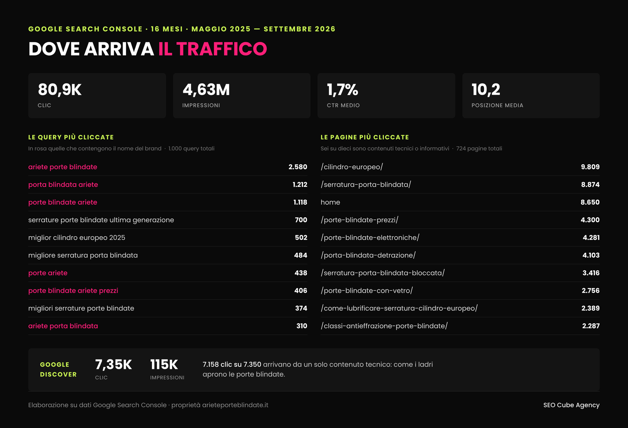Select the "724 pagine totali" note
The image size is (628, 428).
[479, 149]
